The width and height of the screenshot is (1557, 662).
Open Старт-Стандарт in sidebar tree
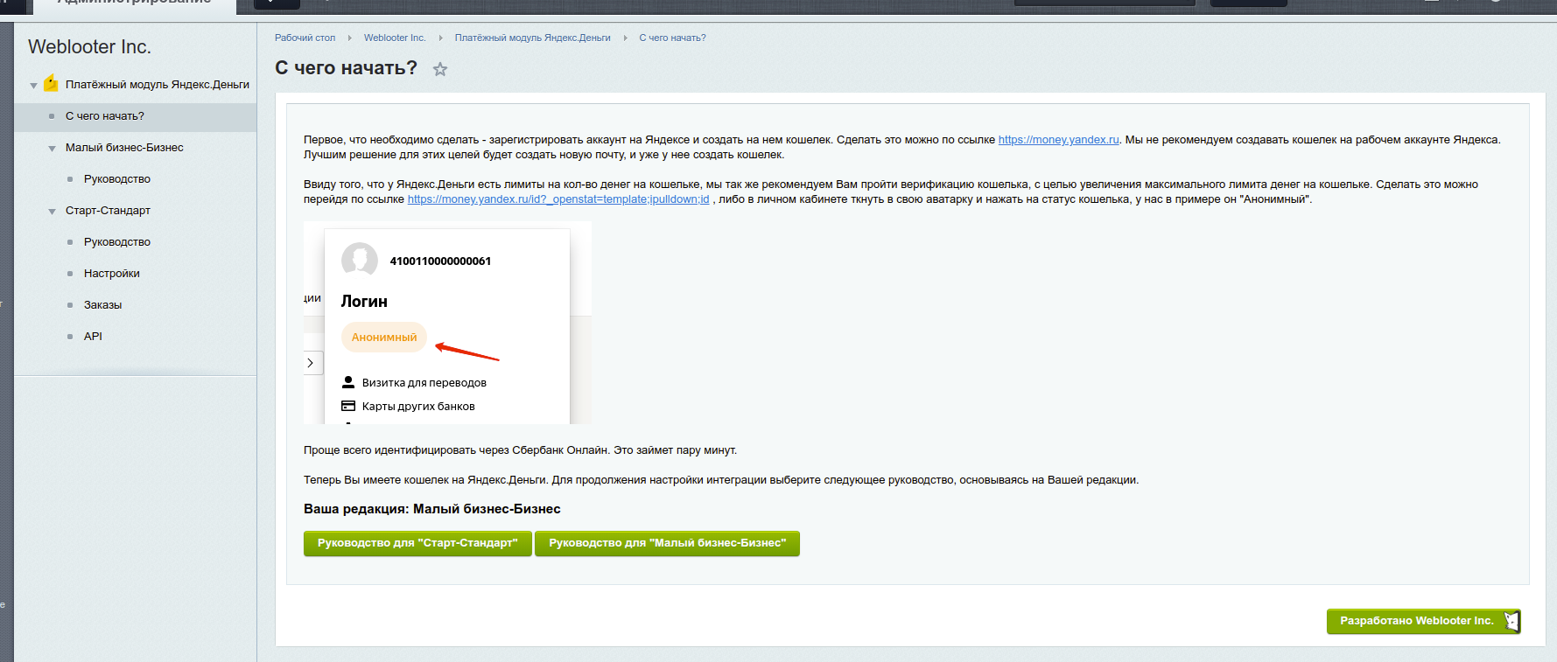click(x=108, y=211)
